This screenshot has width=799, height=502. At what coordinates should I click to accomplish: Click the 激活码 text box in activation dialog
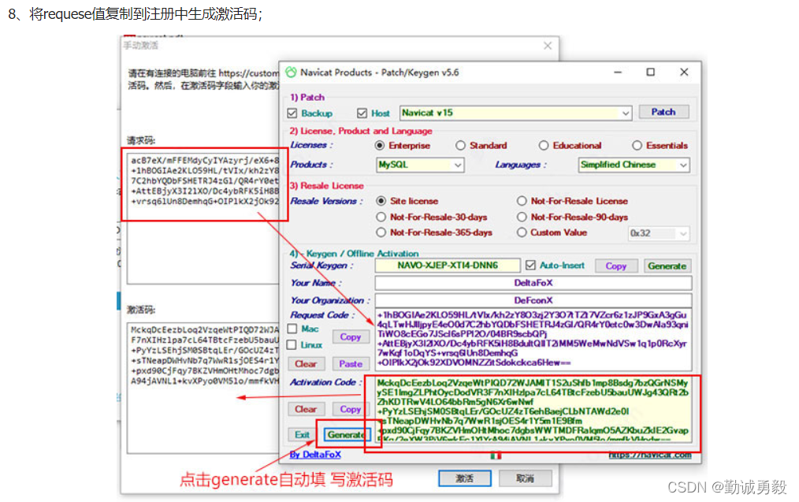(x=203, y=387)
